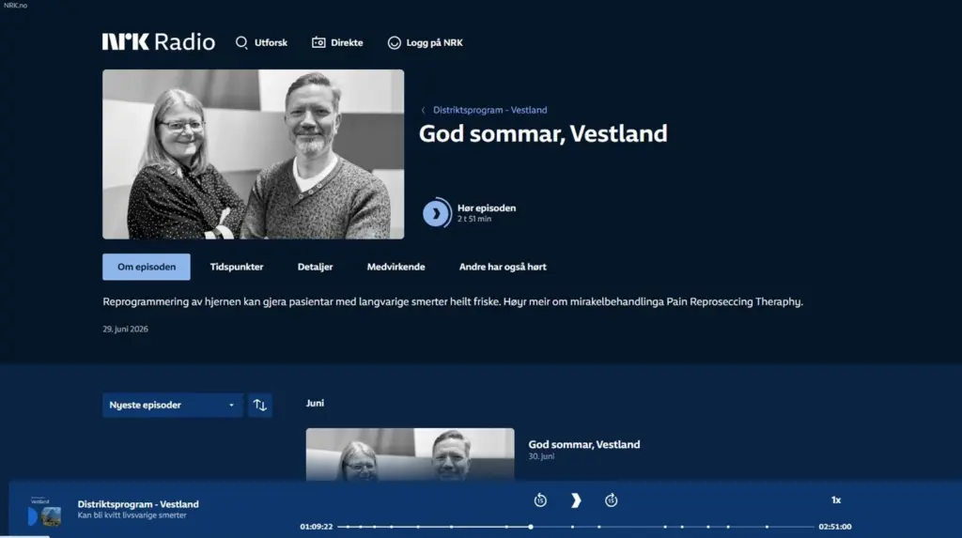Screen dimensions: 962x538
Task: Skip forward 15 seconds in player
Action: [611, 500]
